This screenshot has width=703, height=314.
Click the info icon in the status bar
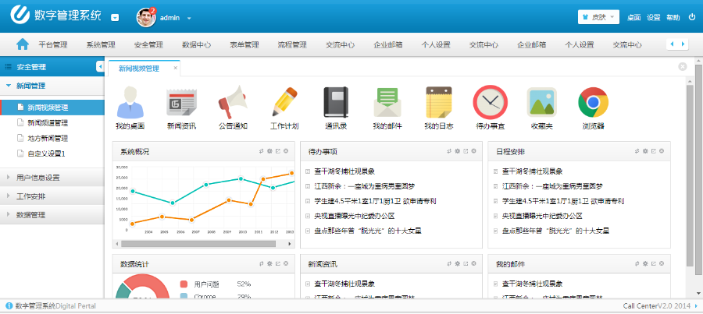pyautogui.click(x=9, y=306)
